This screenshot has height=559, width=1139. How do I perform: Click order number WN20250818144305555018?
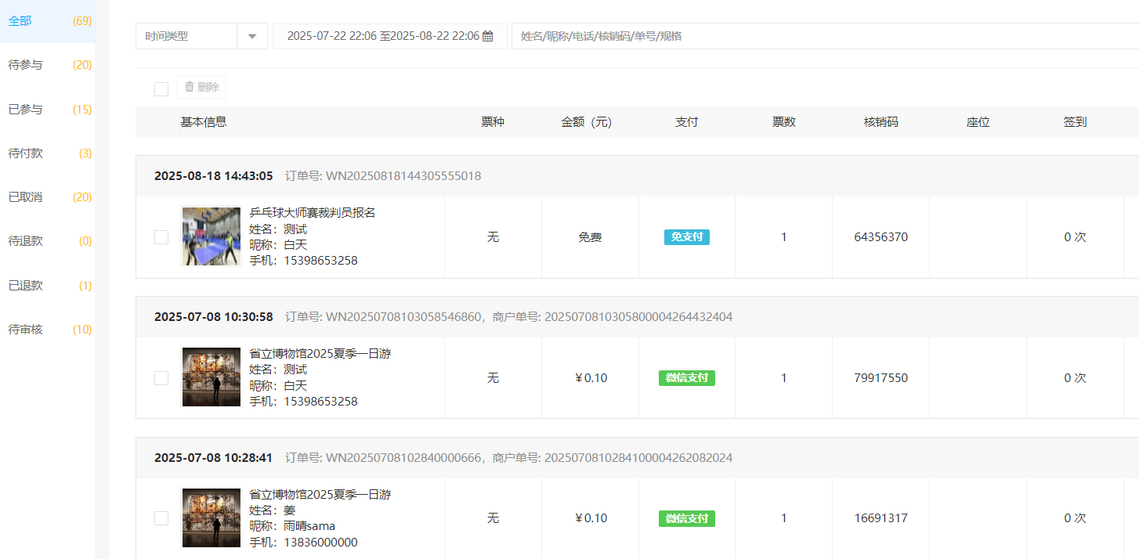(x=403, y=176)
